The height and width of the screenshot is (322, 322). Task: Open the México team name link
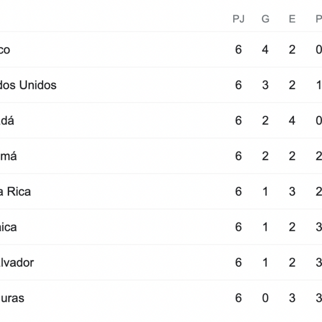5,50
